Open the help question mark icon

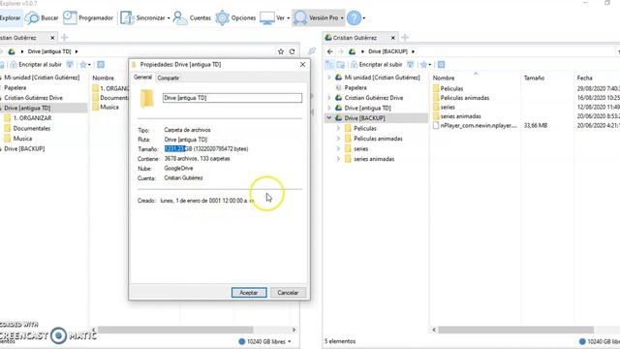[354, 17]
